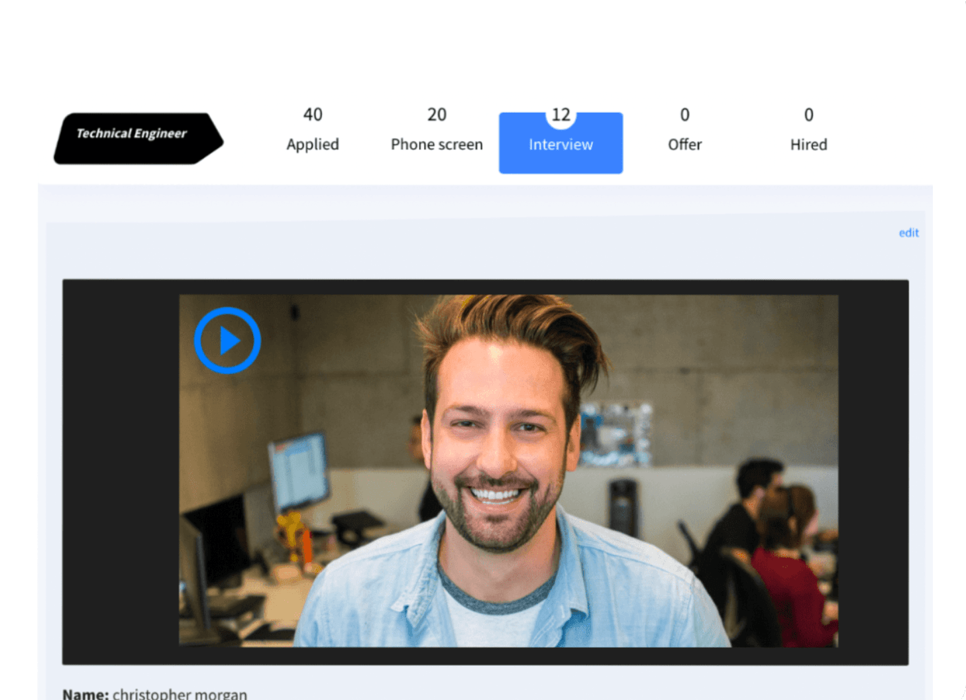View the Hired stage tab
Viewport: 966px width, 700px height.
[x=808, y=145]
